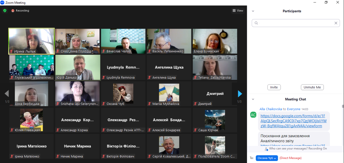Click the red Recording indicator icon
The width and height of the screenshot is (344, 163).
13,10
